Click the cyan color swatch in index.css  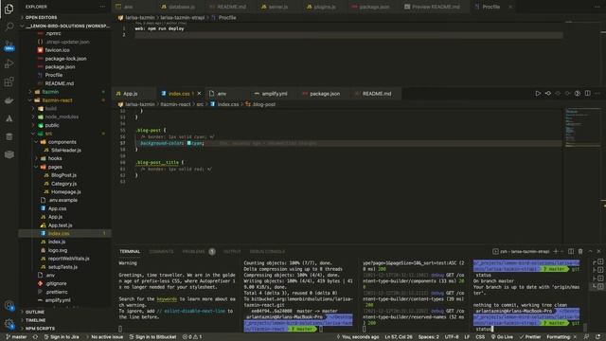(x=189, y=143)
